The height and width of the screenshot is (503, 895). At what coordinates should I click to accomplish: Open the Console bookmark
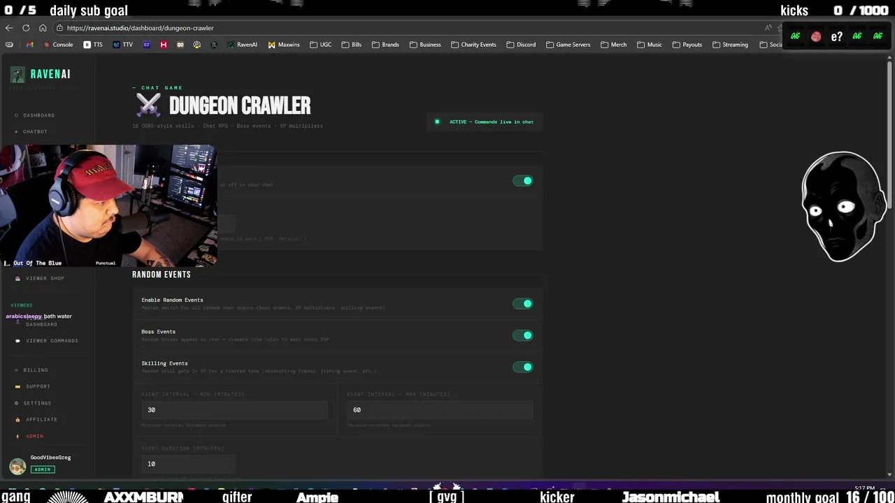pyautogui.click(x=58, y=45)
